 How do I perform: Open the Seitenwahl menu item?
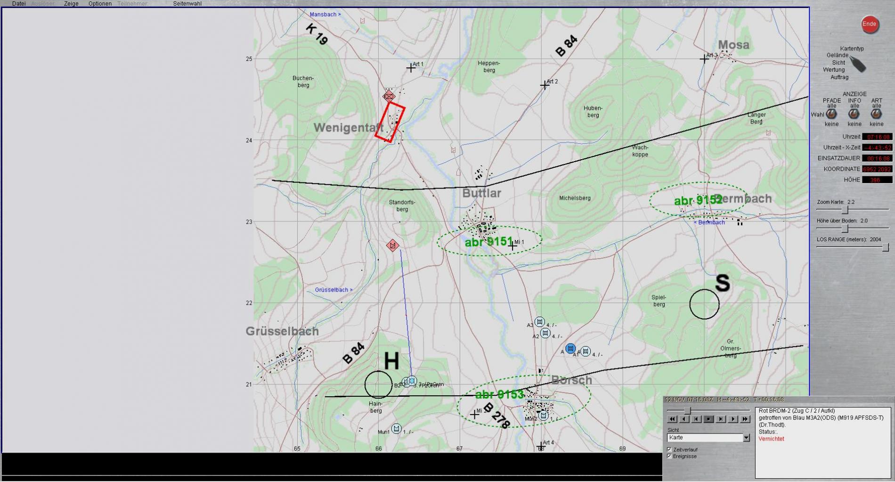point(187,4)
